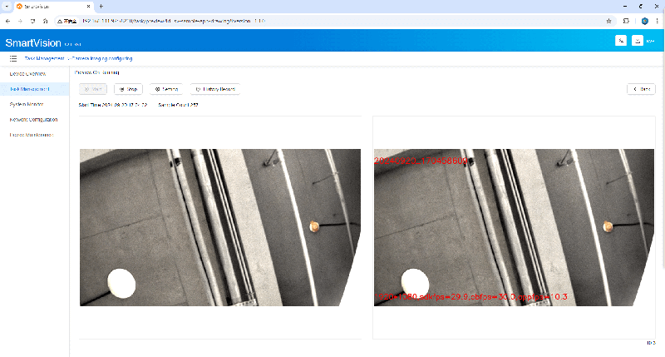Click the Task Management breadcrumb link
Screen dimensions: 665x357
(x=44, y=58)
